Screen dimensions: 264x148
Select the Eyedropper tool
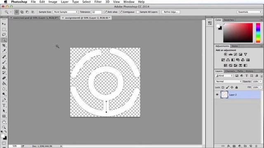(x=4, y=51)
